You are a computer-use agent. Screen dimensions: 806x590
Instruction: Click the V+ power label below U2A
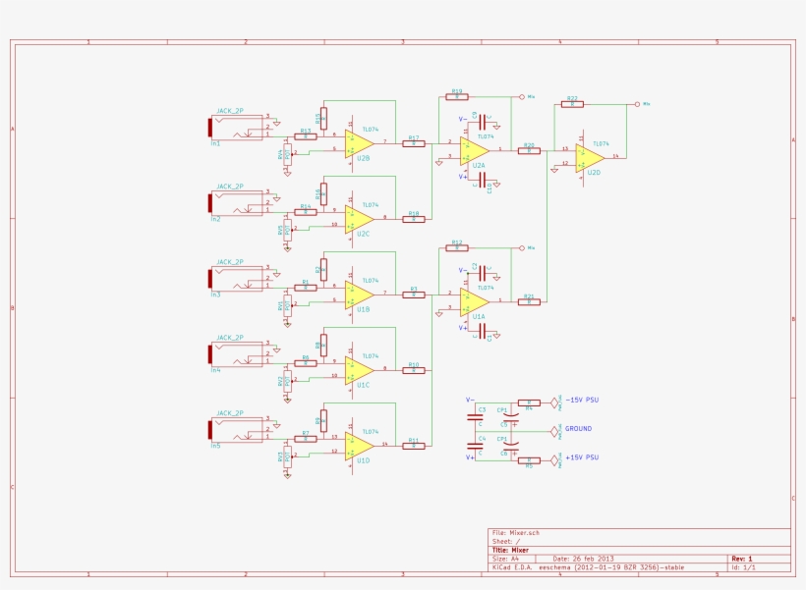[462, 177]
